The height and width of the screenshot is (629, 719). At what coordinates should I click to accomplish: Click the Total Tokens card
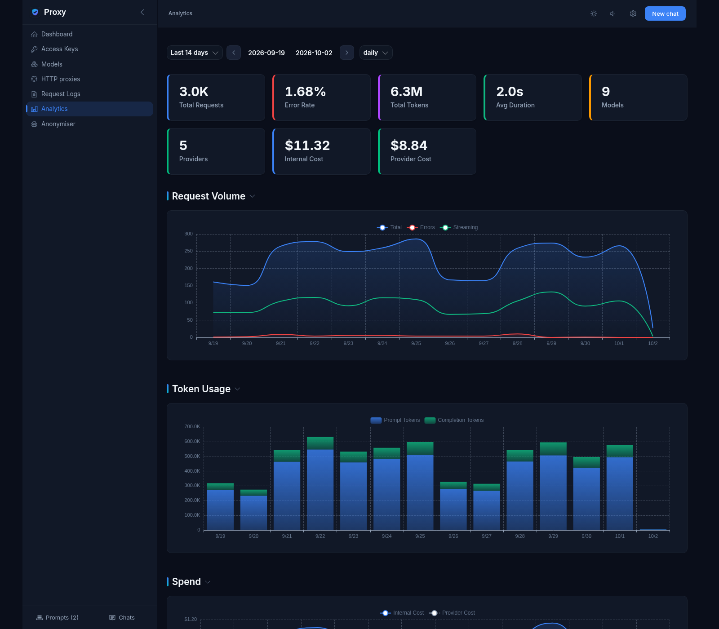427,97
